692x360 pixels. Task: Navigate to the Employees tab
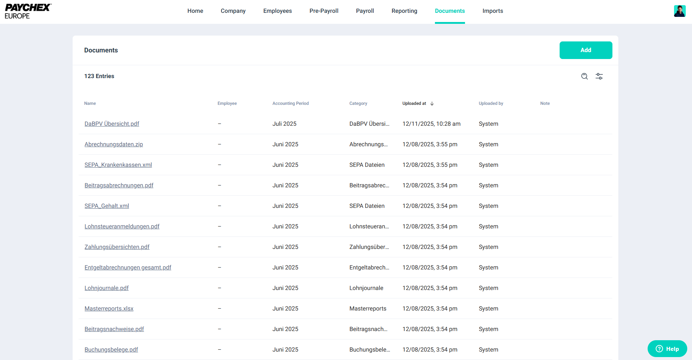coord(277,11)
